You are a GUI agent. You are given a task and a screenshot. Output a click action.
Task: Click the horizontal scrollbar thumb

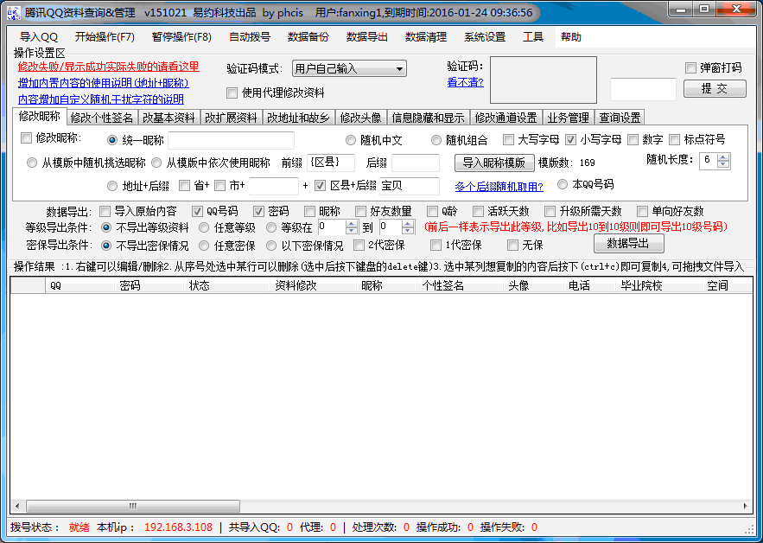coord(133,506)
